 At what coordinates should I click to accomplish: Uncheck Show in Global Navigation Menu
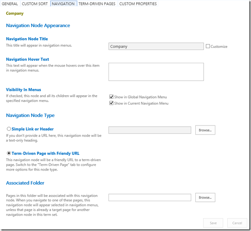click(x=111, y=97)
